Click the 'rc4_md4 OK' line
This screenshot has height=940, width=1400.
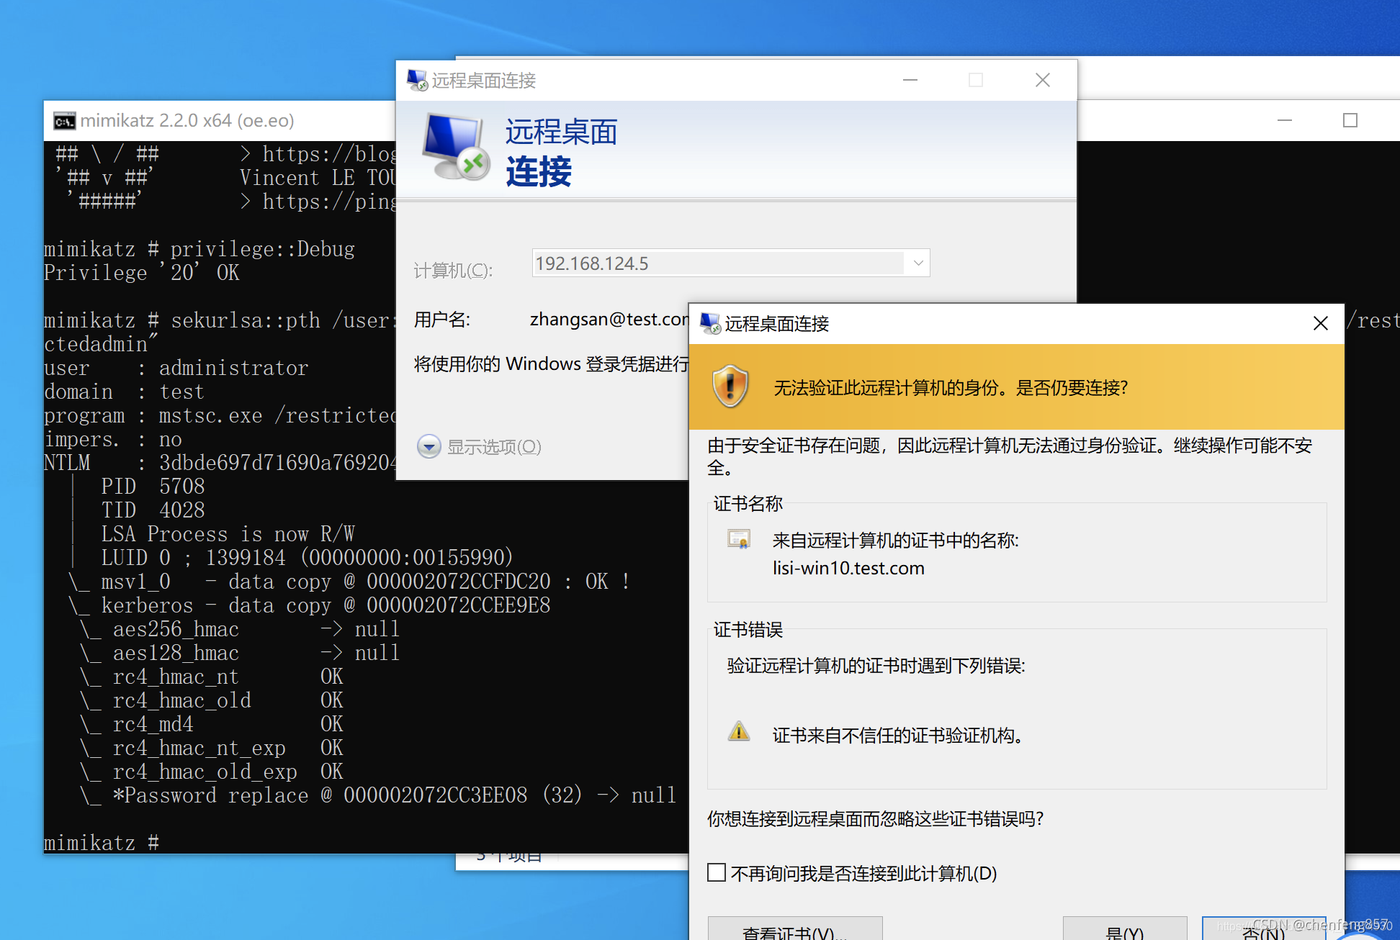(212, 724)
